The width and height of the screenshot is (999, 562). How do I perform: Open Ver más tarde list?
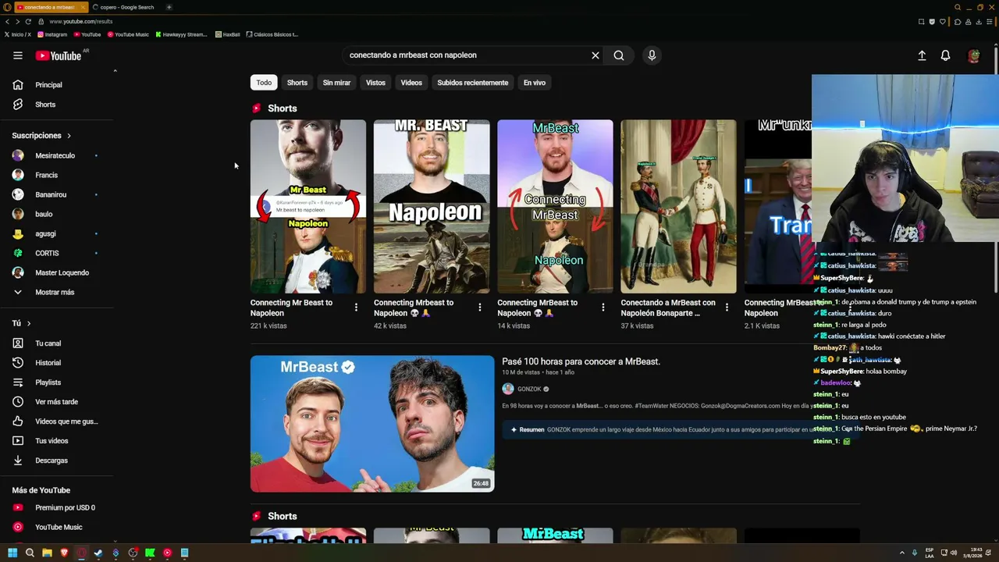[57, 402]
